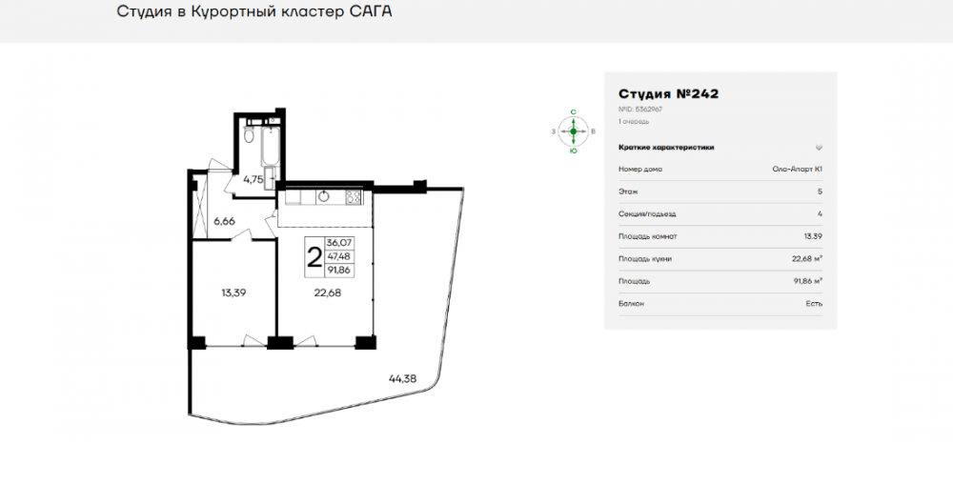Click the toilet symbol in the bathroom

pyautogui.click(x=247, y=135)
